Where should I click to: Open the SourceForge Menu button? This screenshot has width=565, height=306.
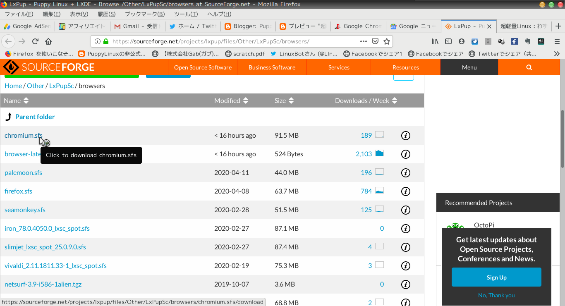tap(469, 67)
